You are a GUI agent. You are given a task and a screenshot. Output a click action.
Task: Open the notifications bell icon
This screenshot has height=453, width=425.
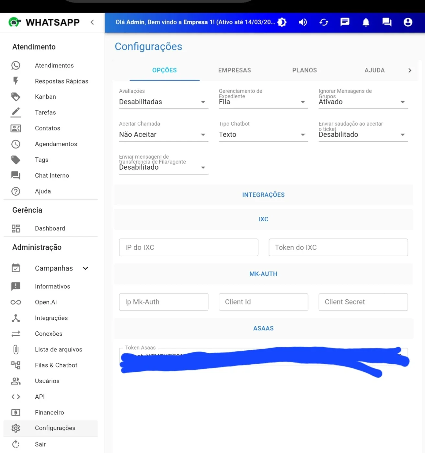tap(366, 22)
